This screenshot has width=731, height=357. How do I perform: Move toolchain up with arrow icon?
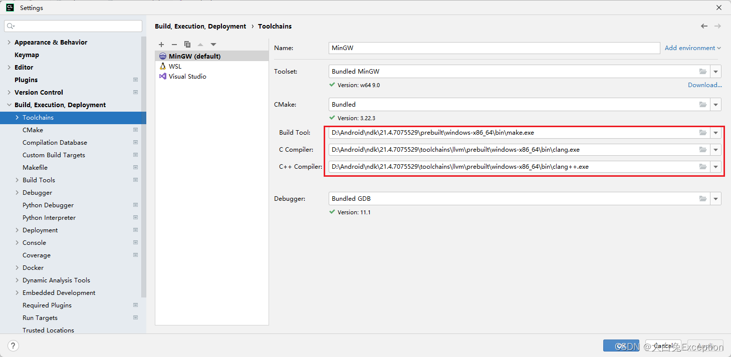(x=200, y=45)
